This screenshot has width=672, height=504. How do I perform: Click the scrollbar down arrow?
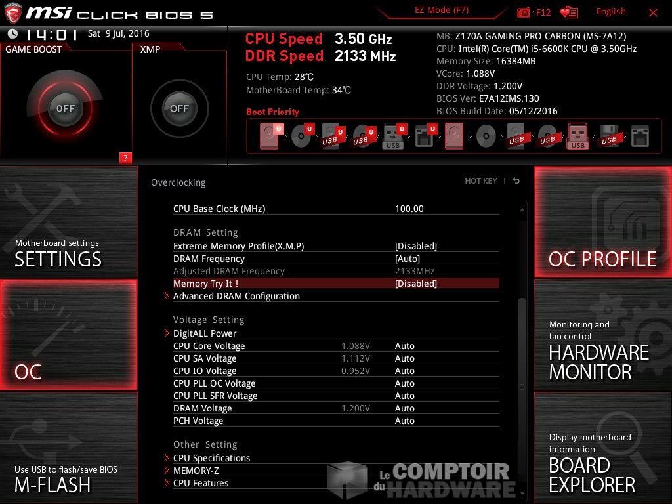[522, 493]
